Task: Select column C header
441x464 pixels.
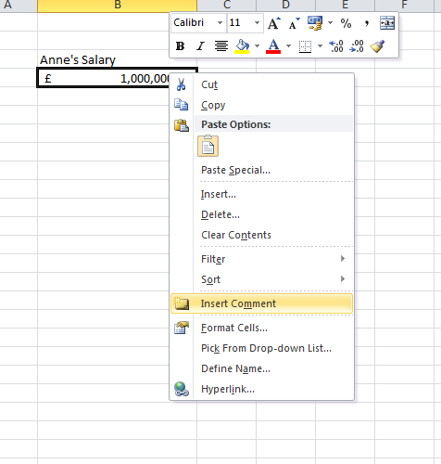Action: [x=227, y=6]
